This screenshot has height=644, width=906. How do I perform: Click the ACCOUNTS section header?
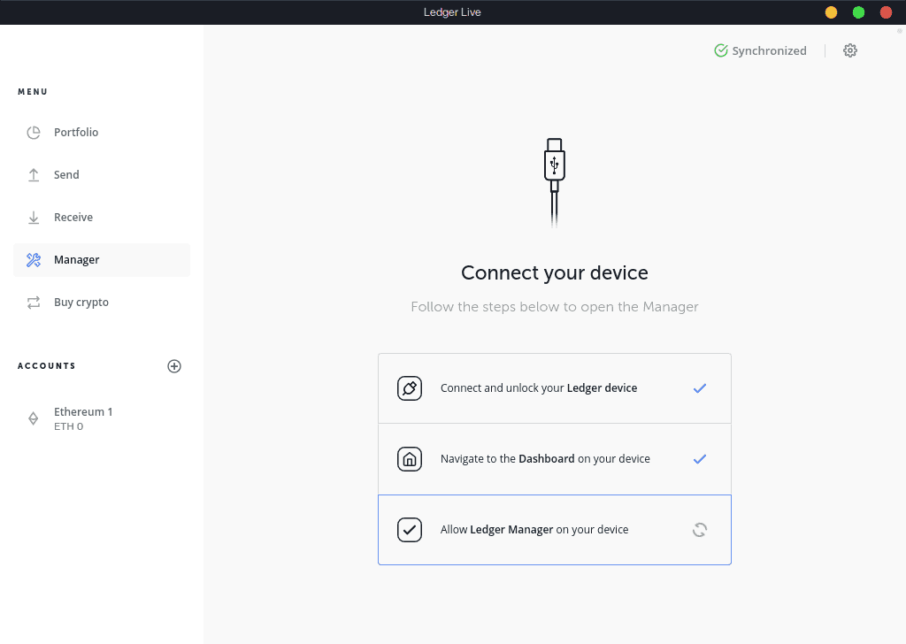(47, 366)
